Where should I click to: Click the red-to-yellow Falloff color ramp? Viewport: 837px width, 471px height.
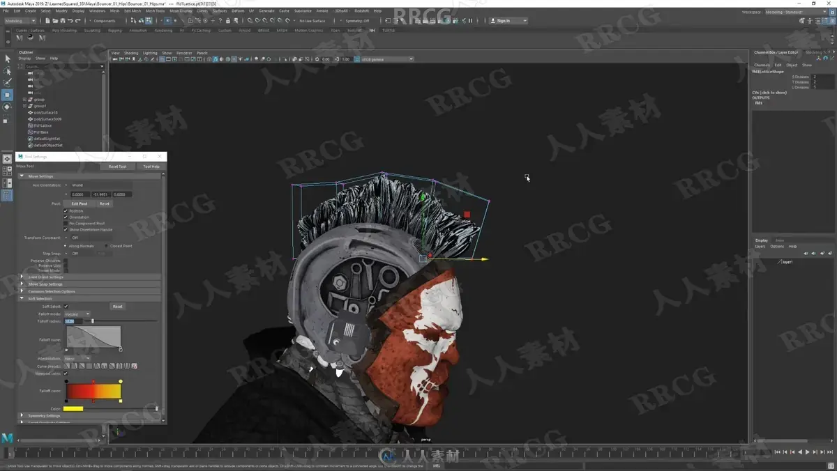93,391
